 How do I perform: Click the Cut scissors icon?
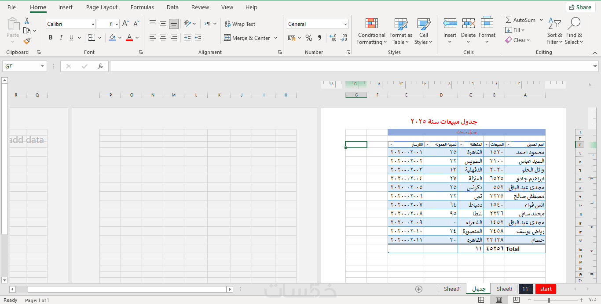pyautogui.click(x=27, y=21)
